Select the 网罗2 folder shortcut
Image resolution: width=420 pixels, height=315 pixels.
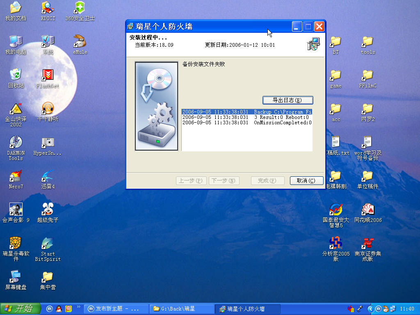pos(368,112)
